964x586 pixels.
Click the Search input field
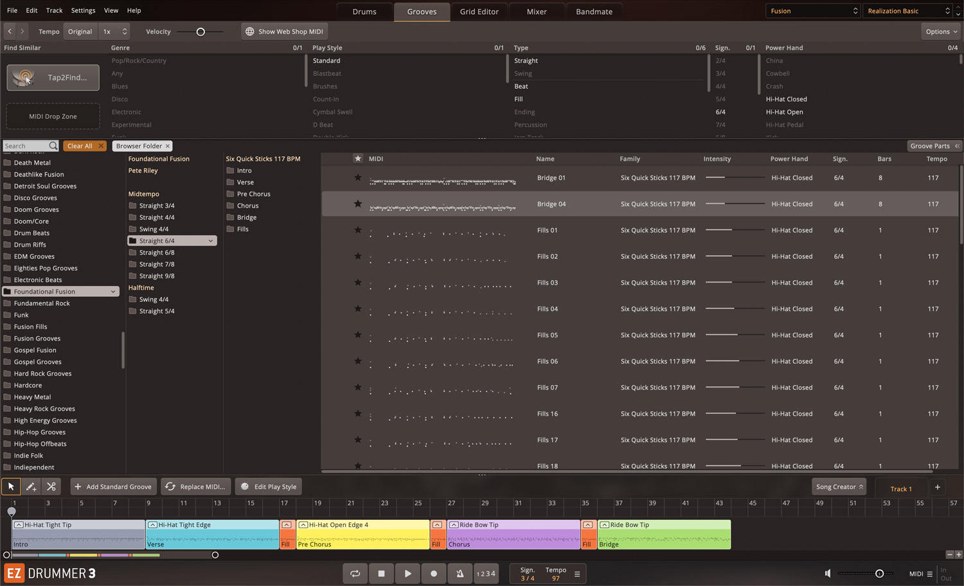26,146
